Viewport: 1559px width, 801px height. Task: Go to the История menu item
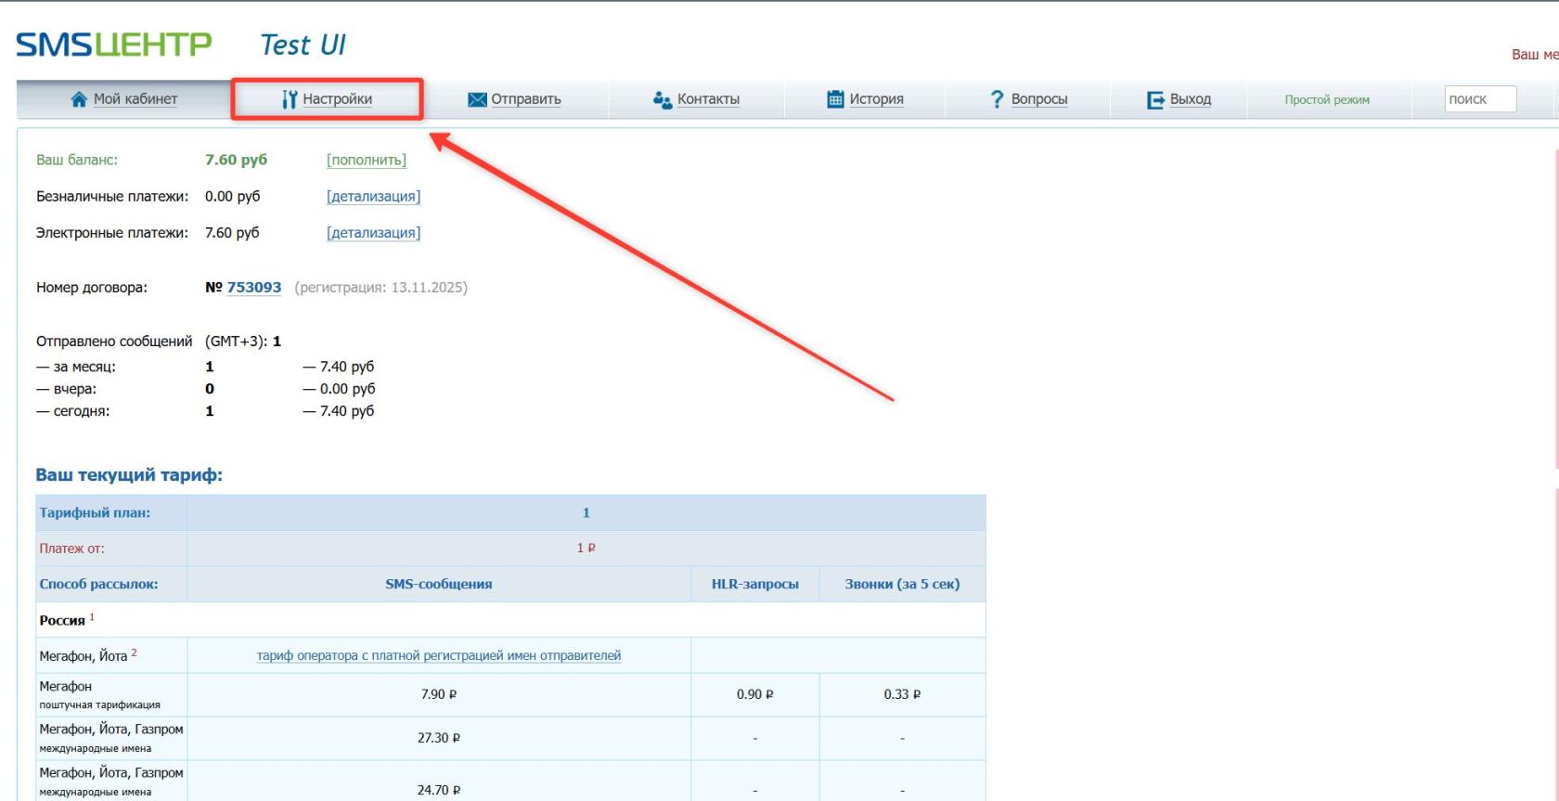pos(876,99)
